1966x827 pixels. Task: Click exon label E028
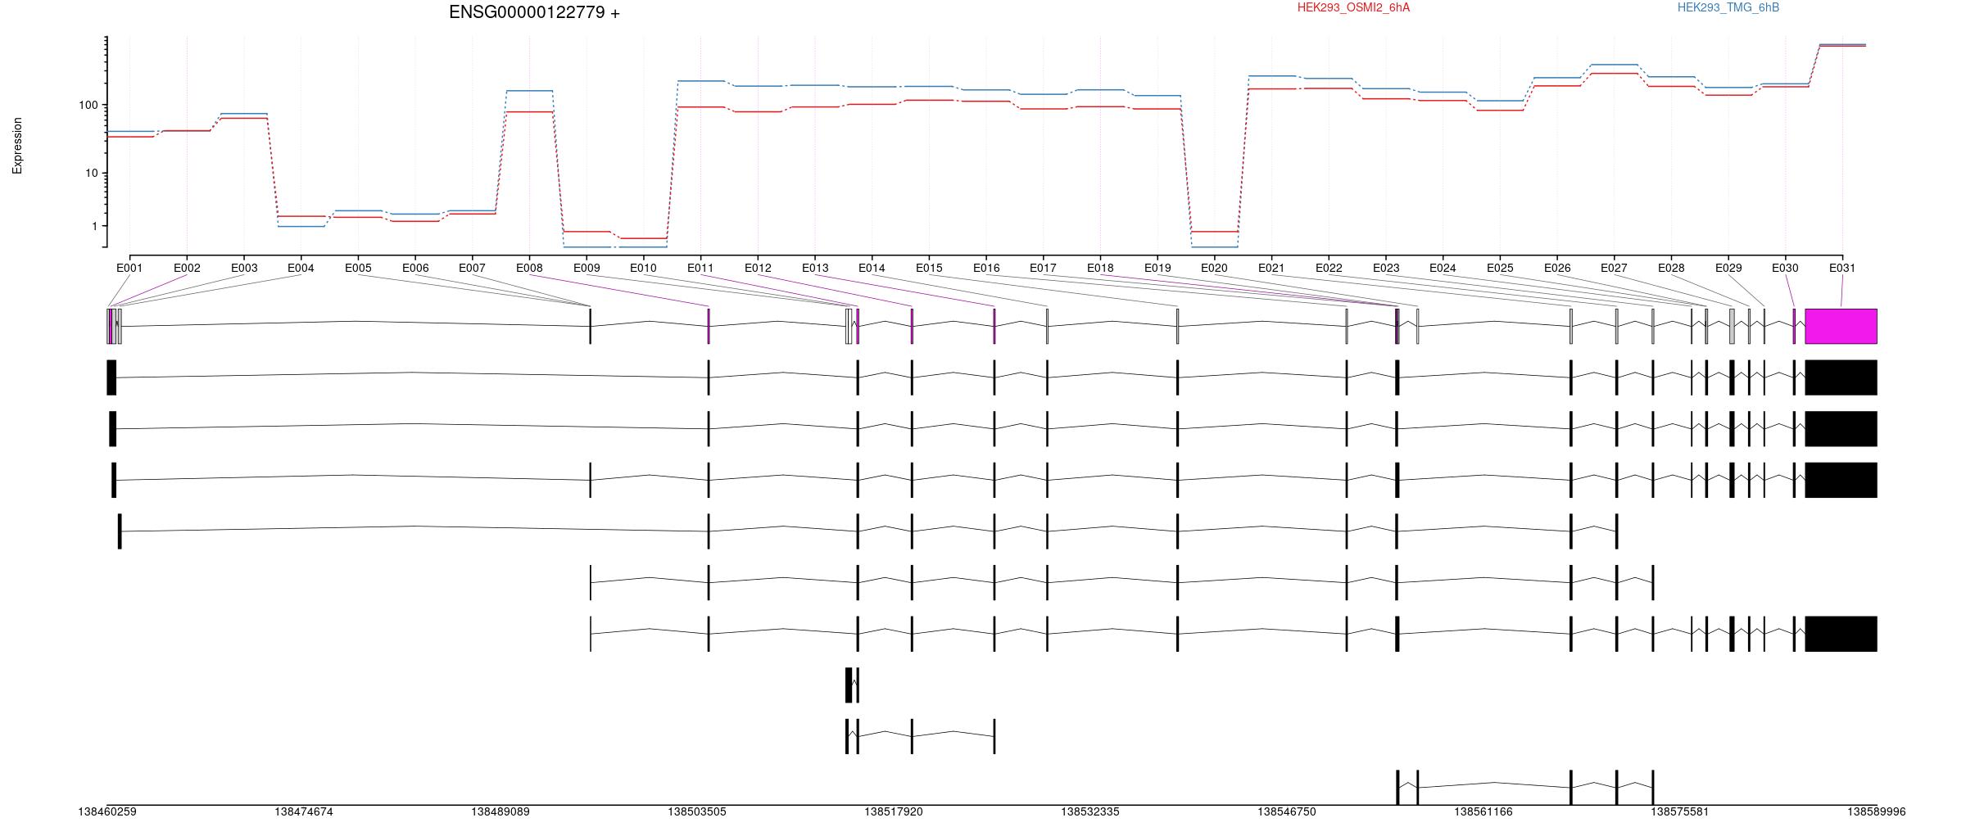pos(1671,268)
